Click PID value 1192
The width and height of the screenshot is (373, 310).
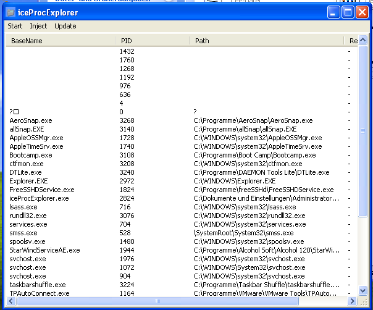(127, 77)
